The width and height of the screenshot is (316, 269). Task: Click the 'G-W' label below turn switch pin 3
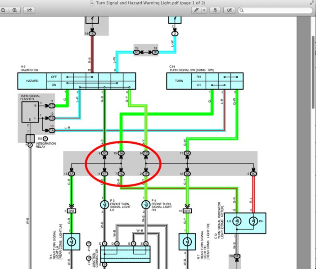234,101
